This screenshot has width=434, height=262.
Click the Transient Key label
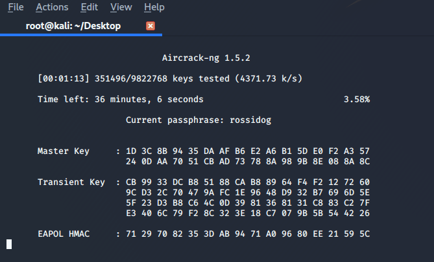[71, 182]
